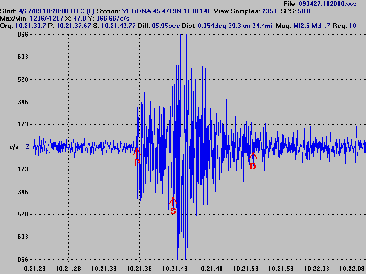The height and width of the screenshot is (274, 366).
Task: Click the magnitude value Ml2.5 Md1.7
Action: pos(312,26)
